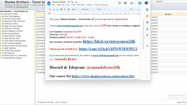Select the paint format roller icon
This screenshot has height=105, width=187.
click(x=69, y=9)
